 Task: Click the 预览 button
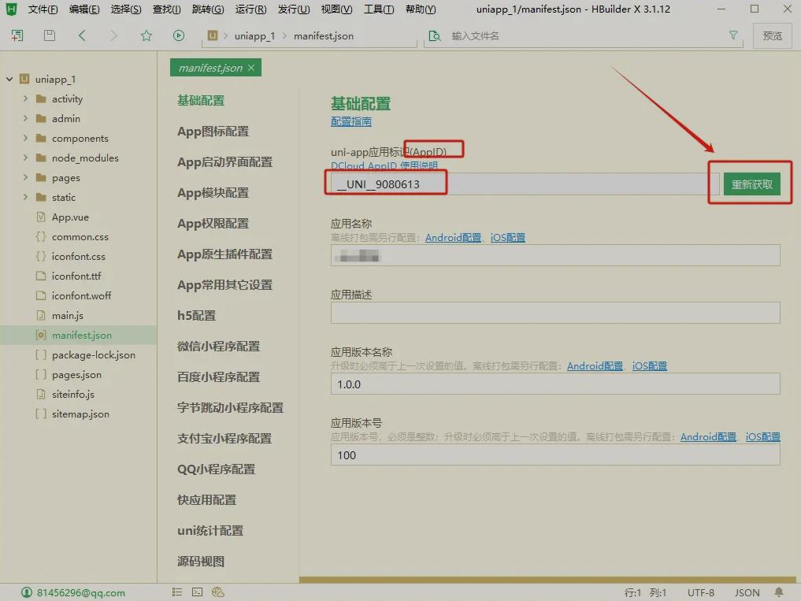772,35
